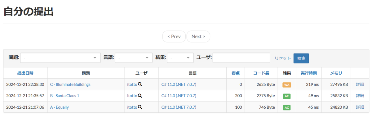The width and height of the screenshot is (372, 117).
Task: Click C# 11.0 language link in 2775 Byte row
Action: click(x=179, y=96)
